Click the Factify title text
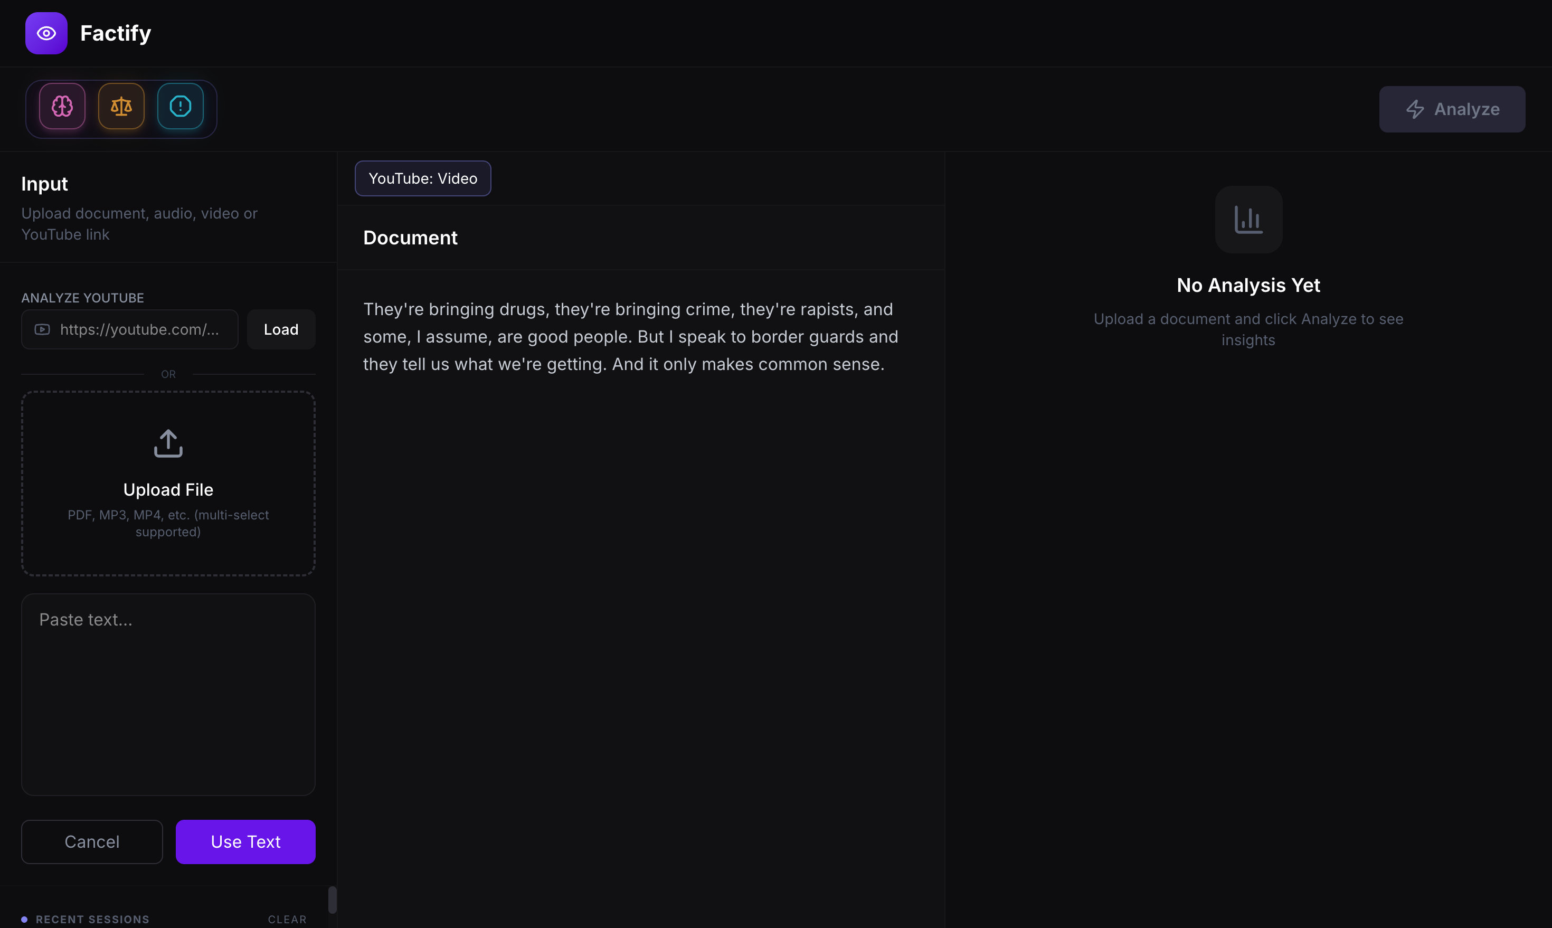The height and width of the screenshot is (928, 1552). [116, 33]
